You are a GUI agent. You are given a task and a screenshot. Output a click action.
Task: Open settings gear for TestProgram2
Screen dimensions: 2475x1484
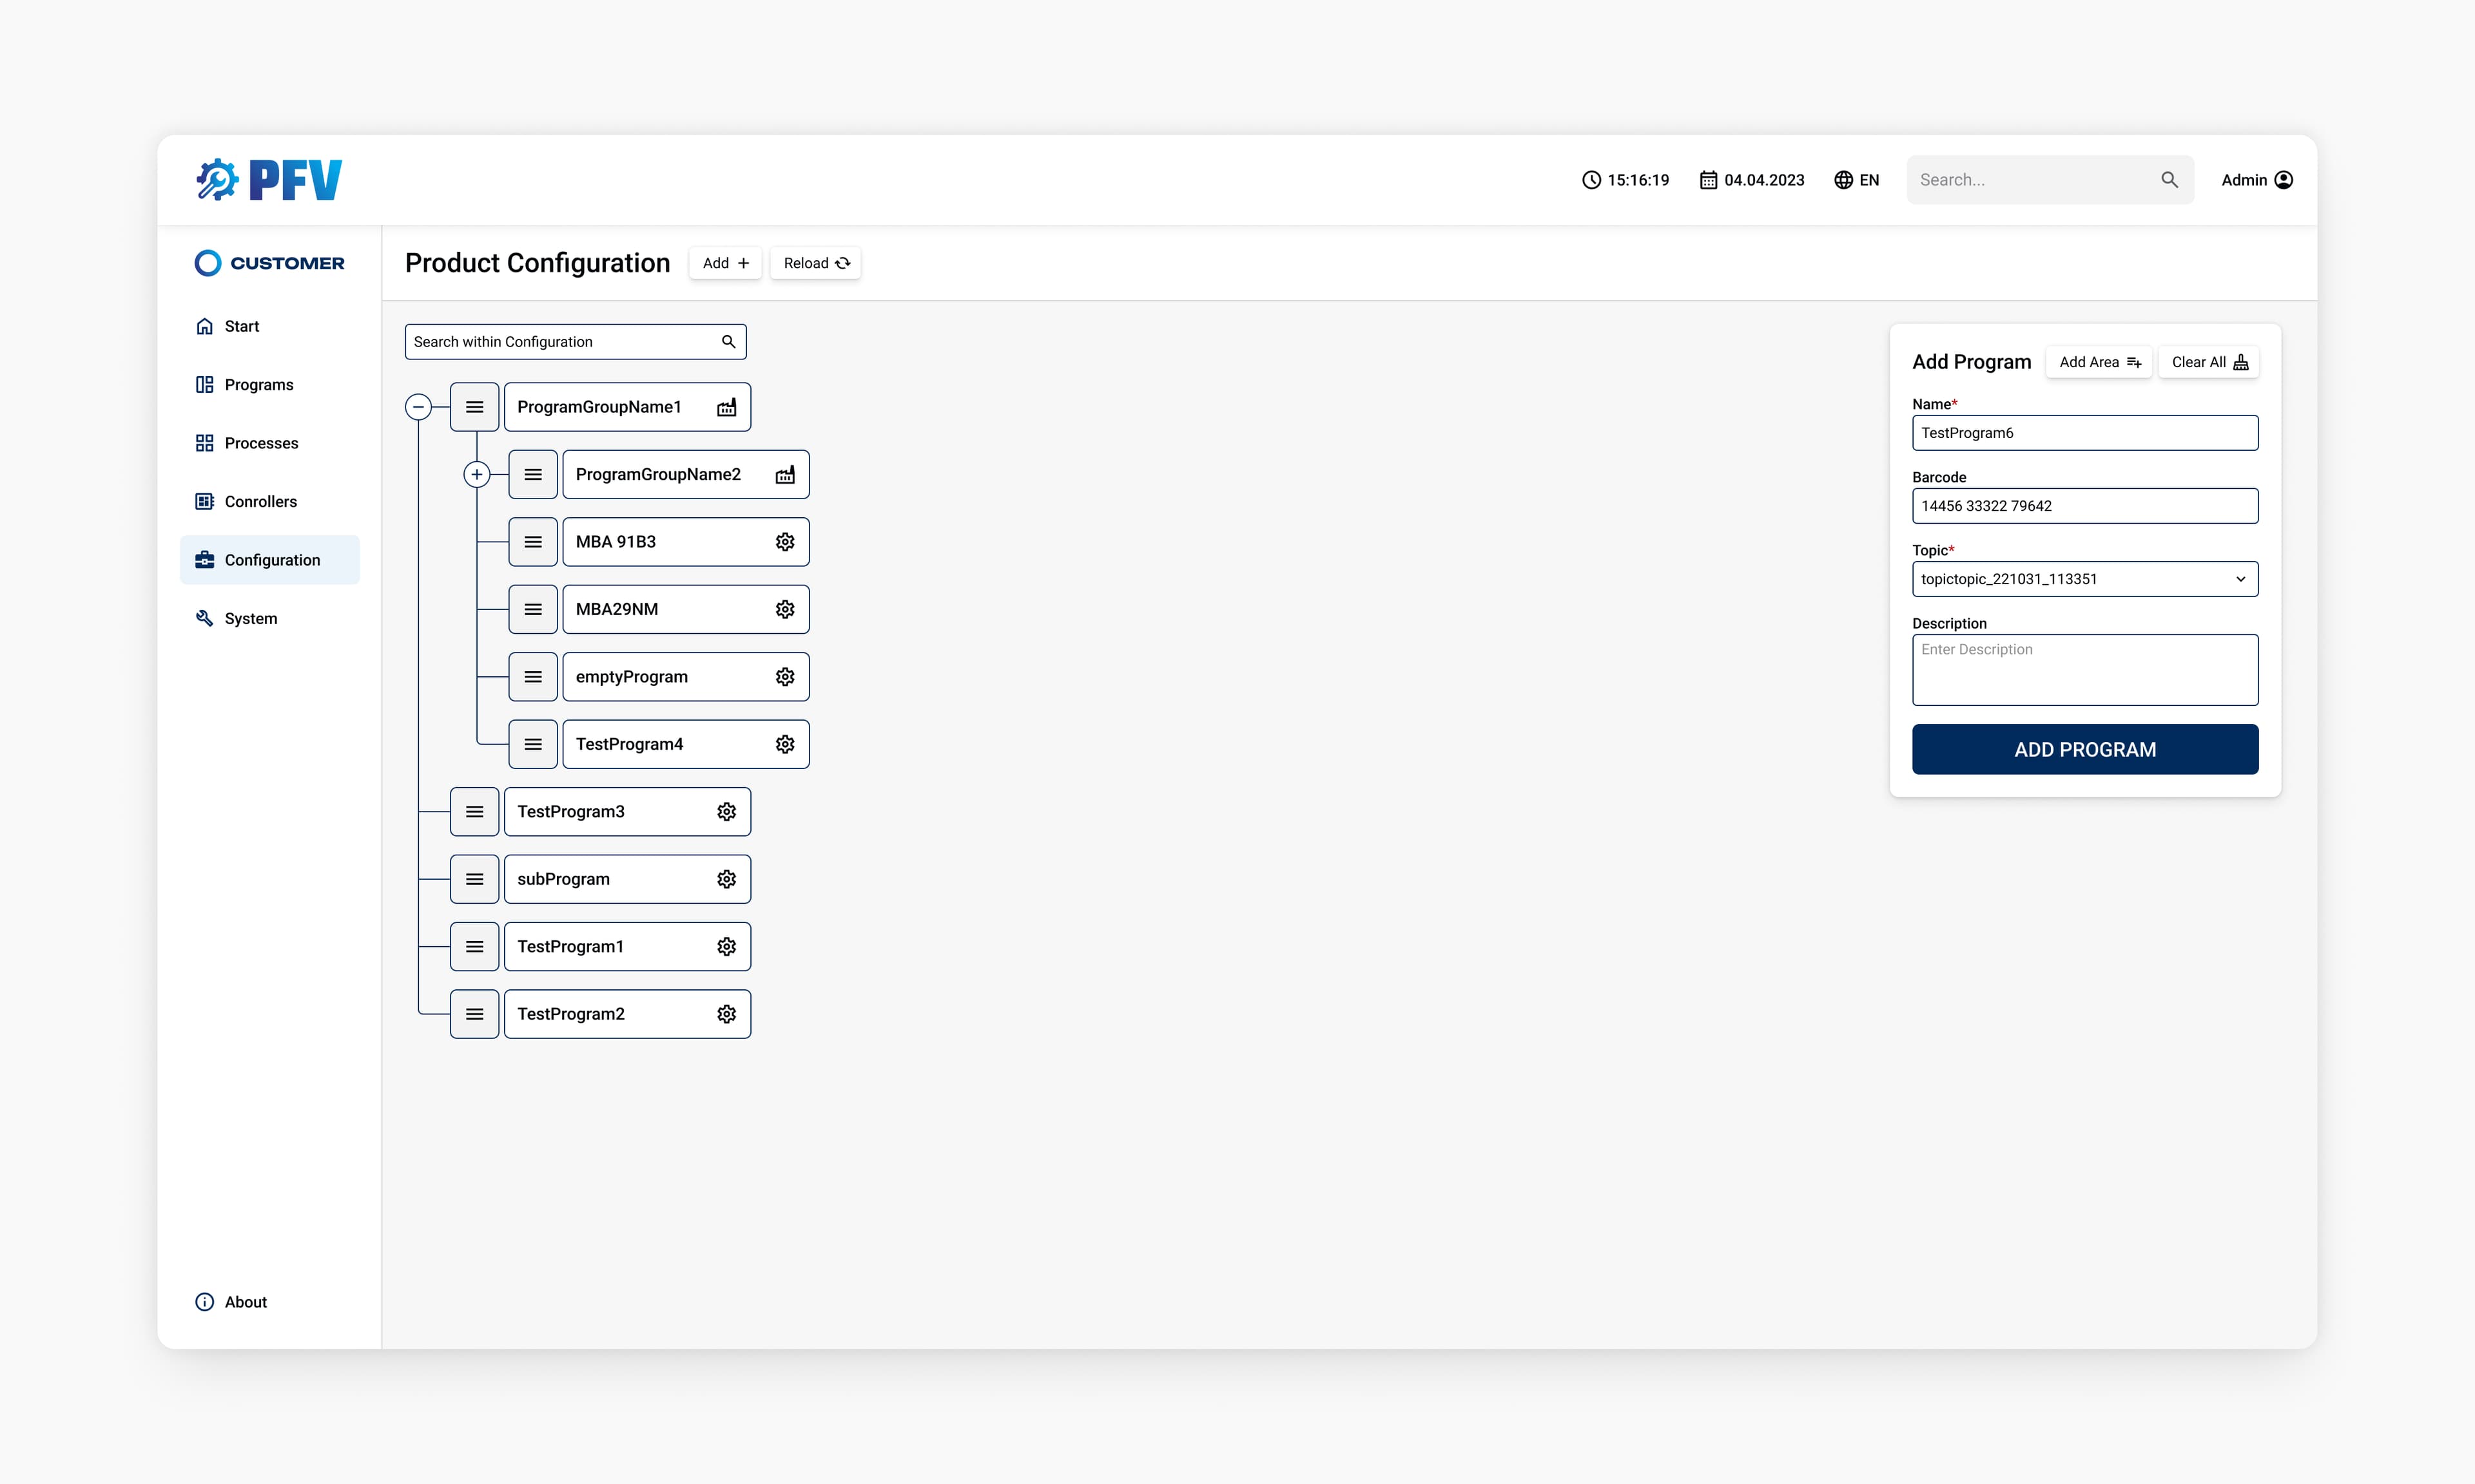726,1014
